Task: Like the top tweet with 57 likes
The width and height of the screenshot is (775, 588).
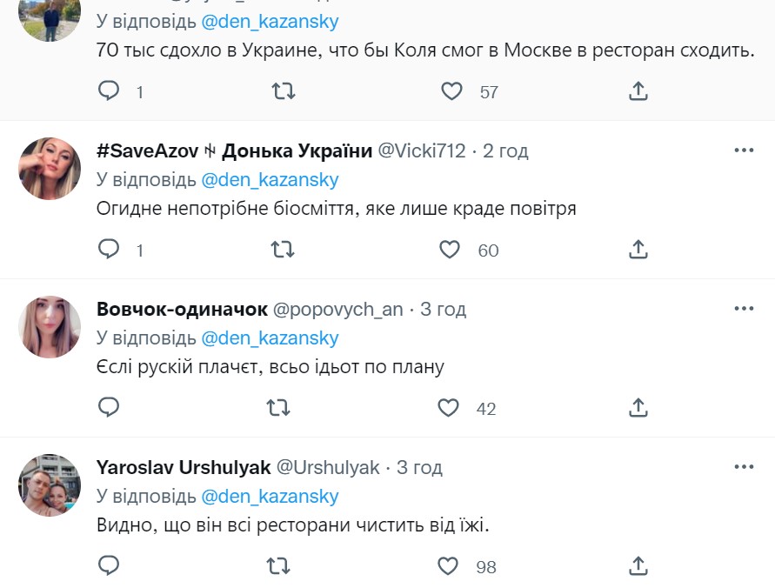Action: pyautogui.click(x=451, y=90)
